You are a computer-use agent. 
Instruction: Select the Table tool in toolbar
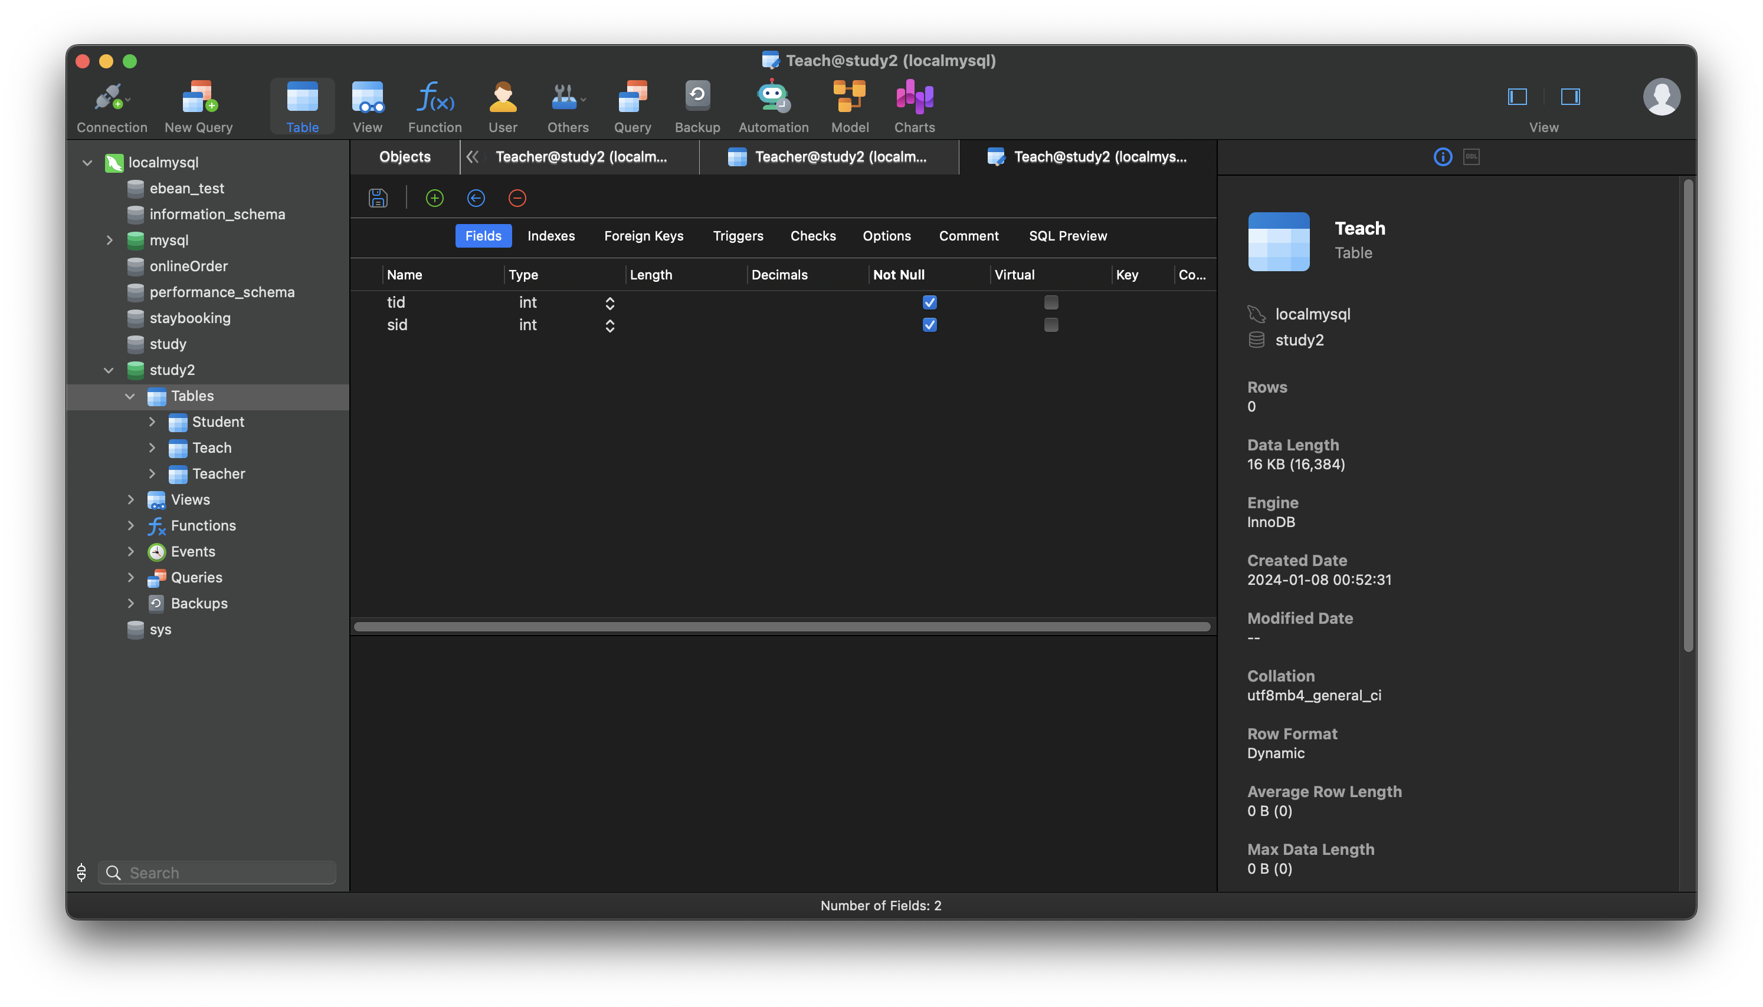302,105
